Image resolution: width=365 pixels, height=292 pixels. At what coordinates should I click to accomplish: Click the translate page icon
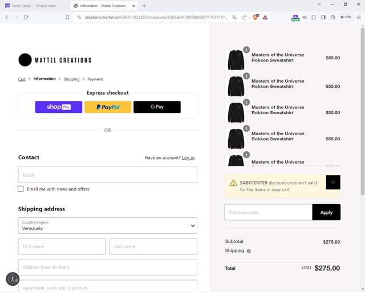tap(234, 17)
